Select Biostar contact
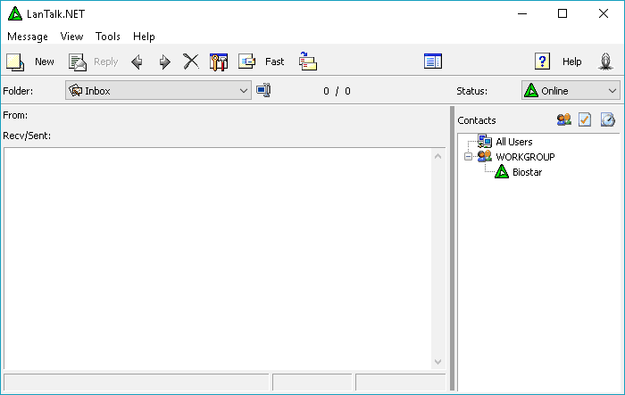The height and width of the screenshot is (395, 625). coord(527,172)
